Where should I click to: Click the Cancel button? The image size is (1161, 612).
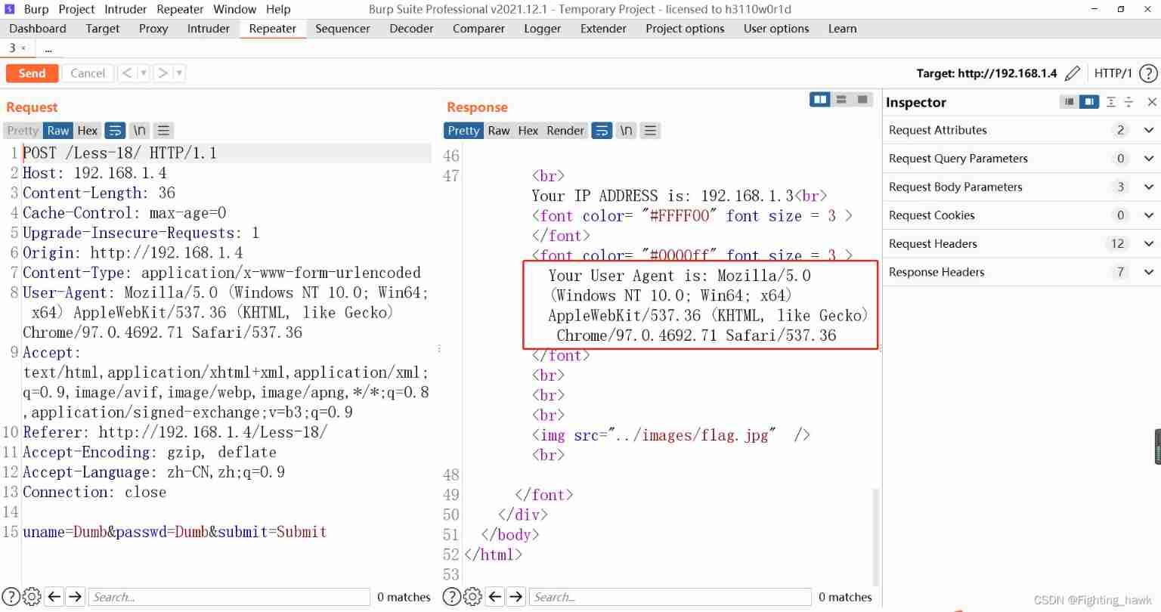point(88,73)
